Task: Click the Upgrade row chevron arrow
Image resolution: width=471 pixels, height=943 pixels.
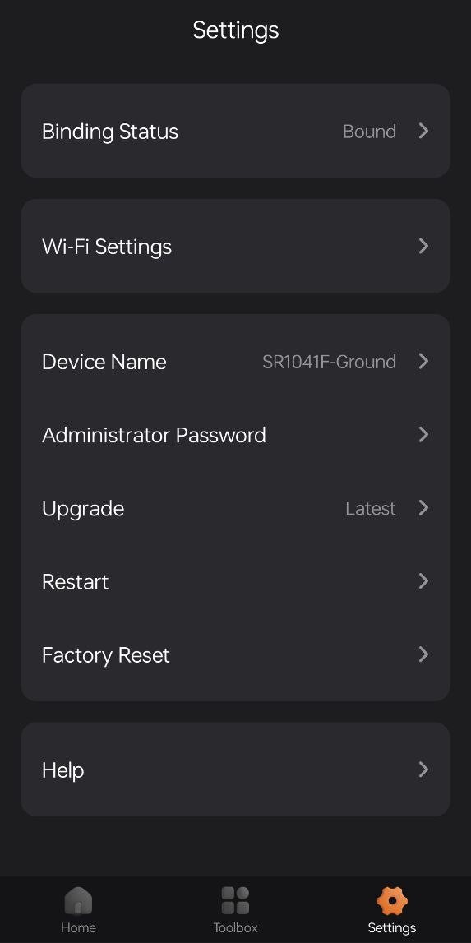Action: [423, 507]
